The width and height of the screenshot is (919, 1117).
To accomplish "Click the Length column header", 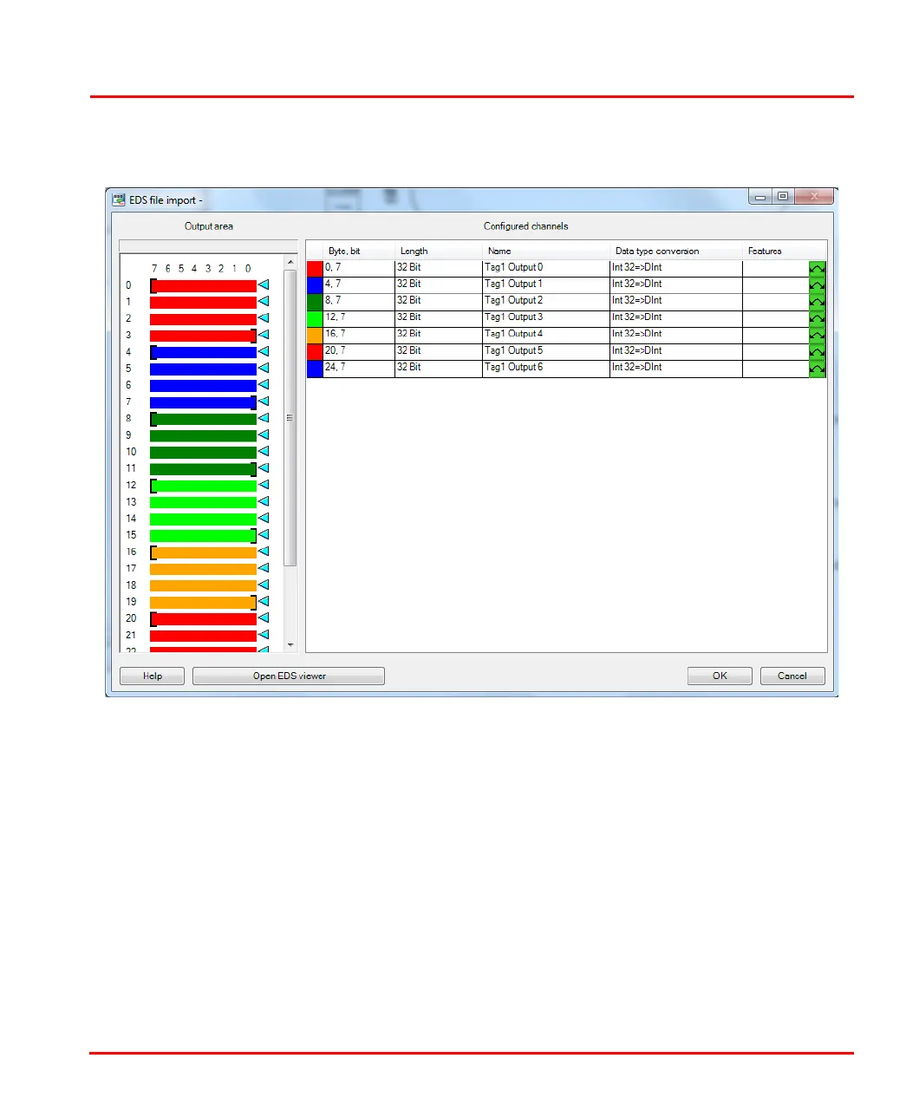I will coord(439,251).
